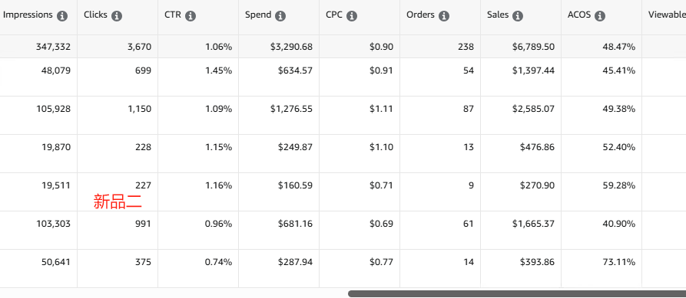This screenshot has height=298, width=686.
Task: Select impressions cell 105,928
Action: click(x=53, y=109)
